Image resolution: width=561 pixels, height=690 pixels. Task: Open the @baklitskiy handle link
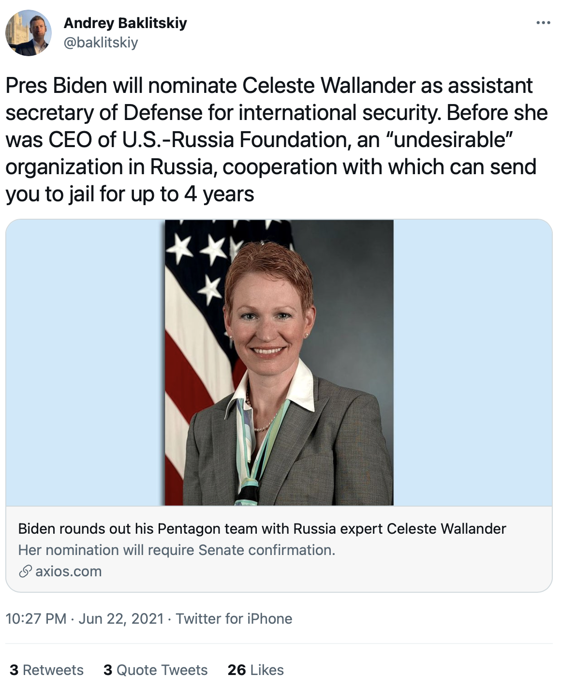[x=101, y=43]
